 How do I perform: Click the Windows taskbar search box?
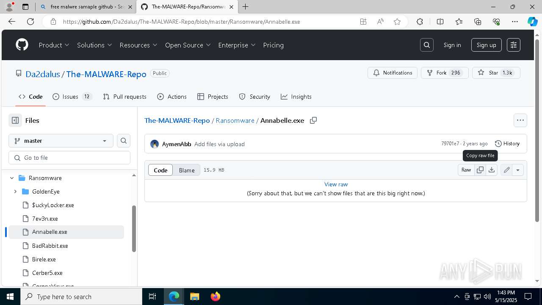(81, 297)
